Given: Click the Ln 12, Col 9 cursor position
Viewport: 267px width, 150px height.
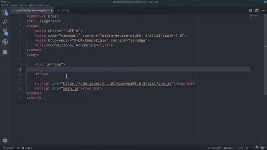Looking at the screenshot, I should point(214,148).
